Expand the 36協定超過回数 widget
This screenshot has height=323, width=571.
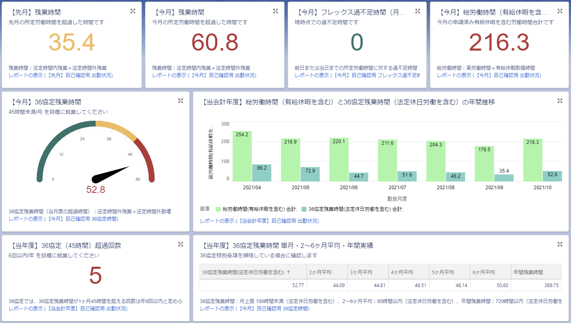click(181, 245)
